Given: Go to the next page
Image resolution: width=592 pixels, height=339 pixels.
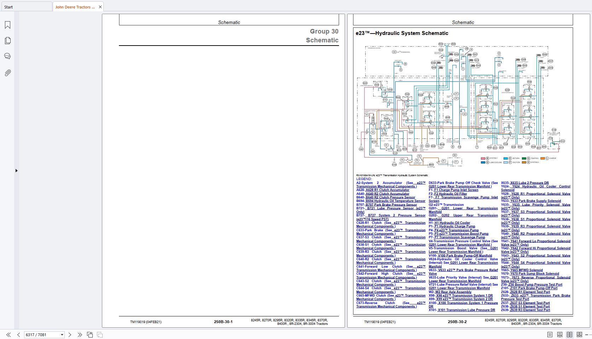Looking at the screenshot, I should tap(70, 335).
